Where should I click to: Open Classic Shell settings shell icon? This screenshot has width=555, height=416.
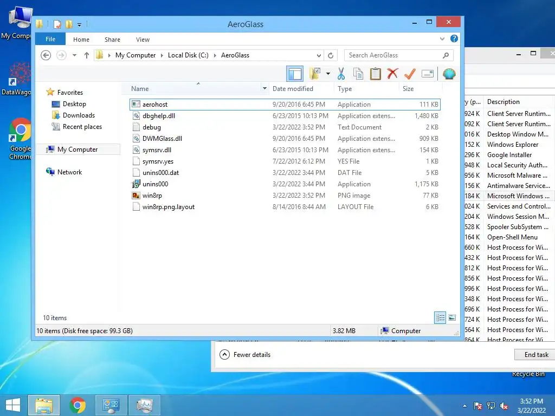click(x=449, y=74)
